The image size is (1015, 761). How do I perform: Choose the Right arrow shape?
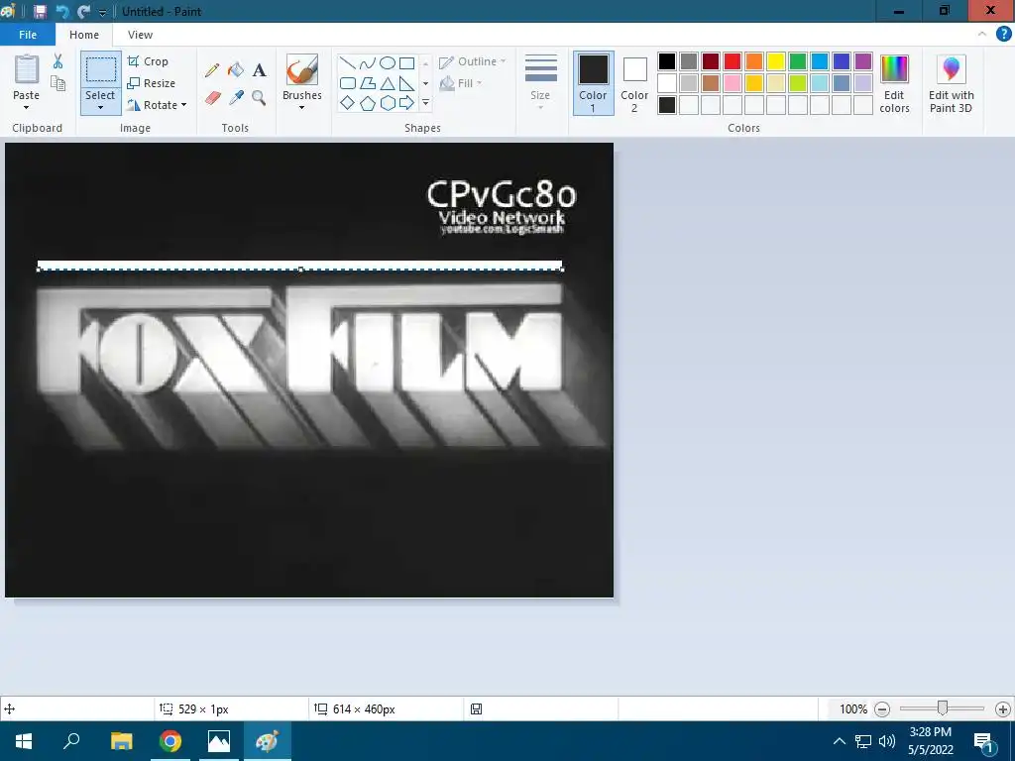(406, 103)
